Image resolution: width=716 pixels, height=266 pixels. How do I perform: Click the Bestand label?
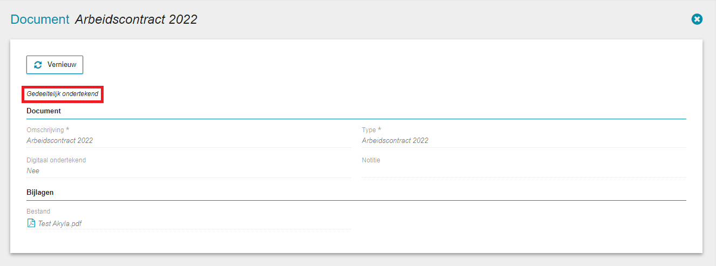click(x=38, y=212)
